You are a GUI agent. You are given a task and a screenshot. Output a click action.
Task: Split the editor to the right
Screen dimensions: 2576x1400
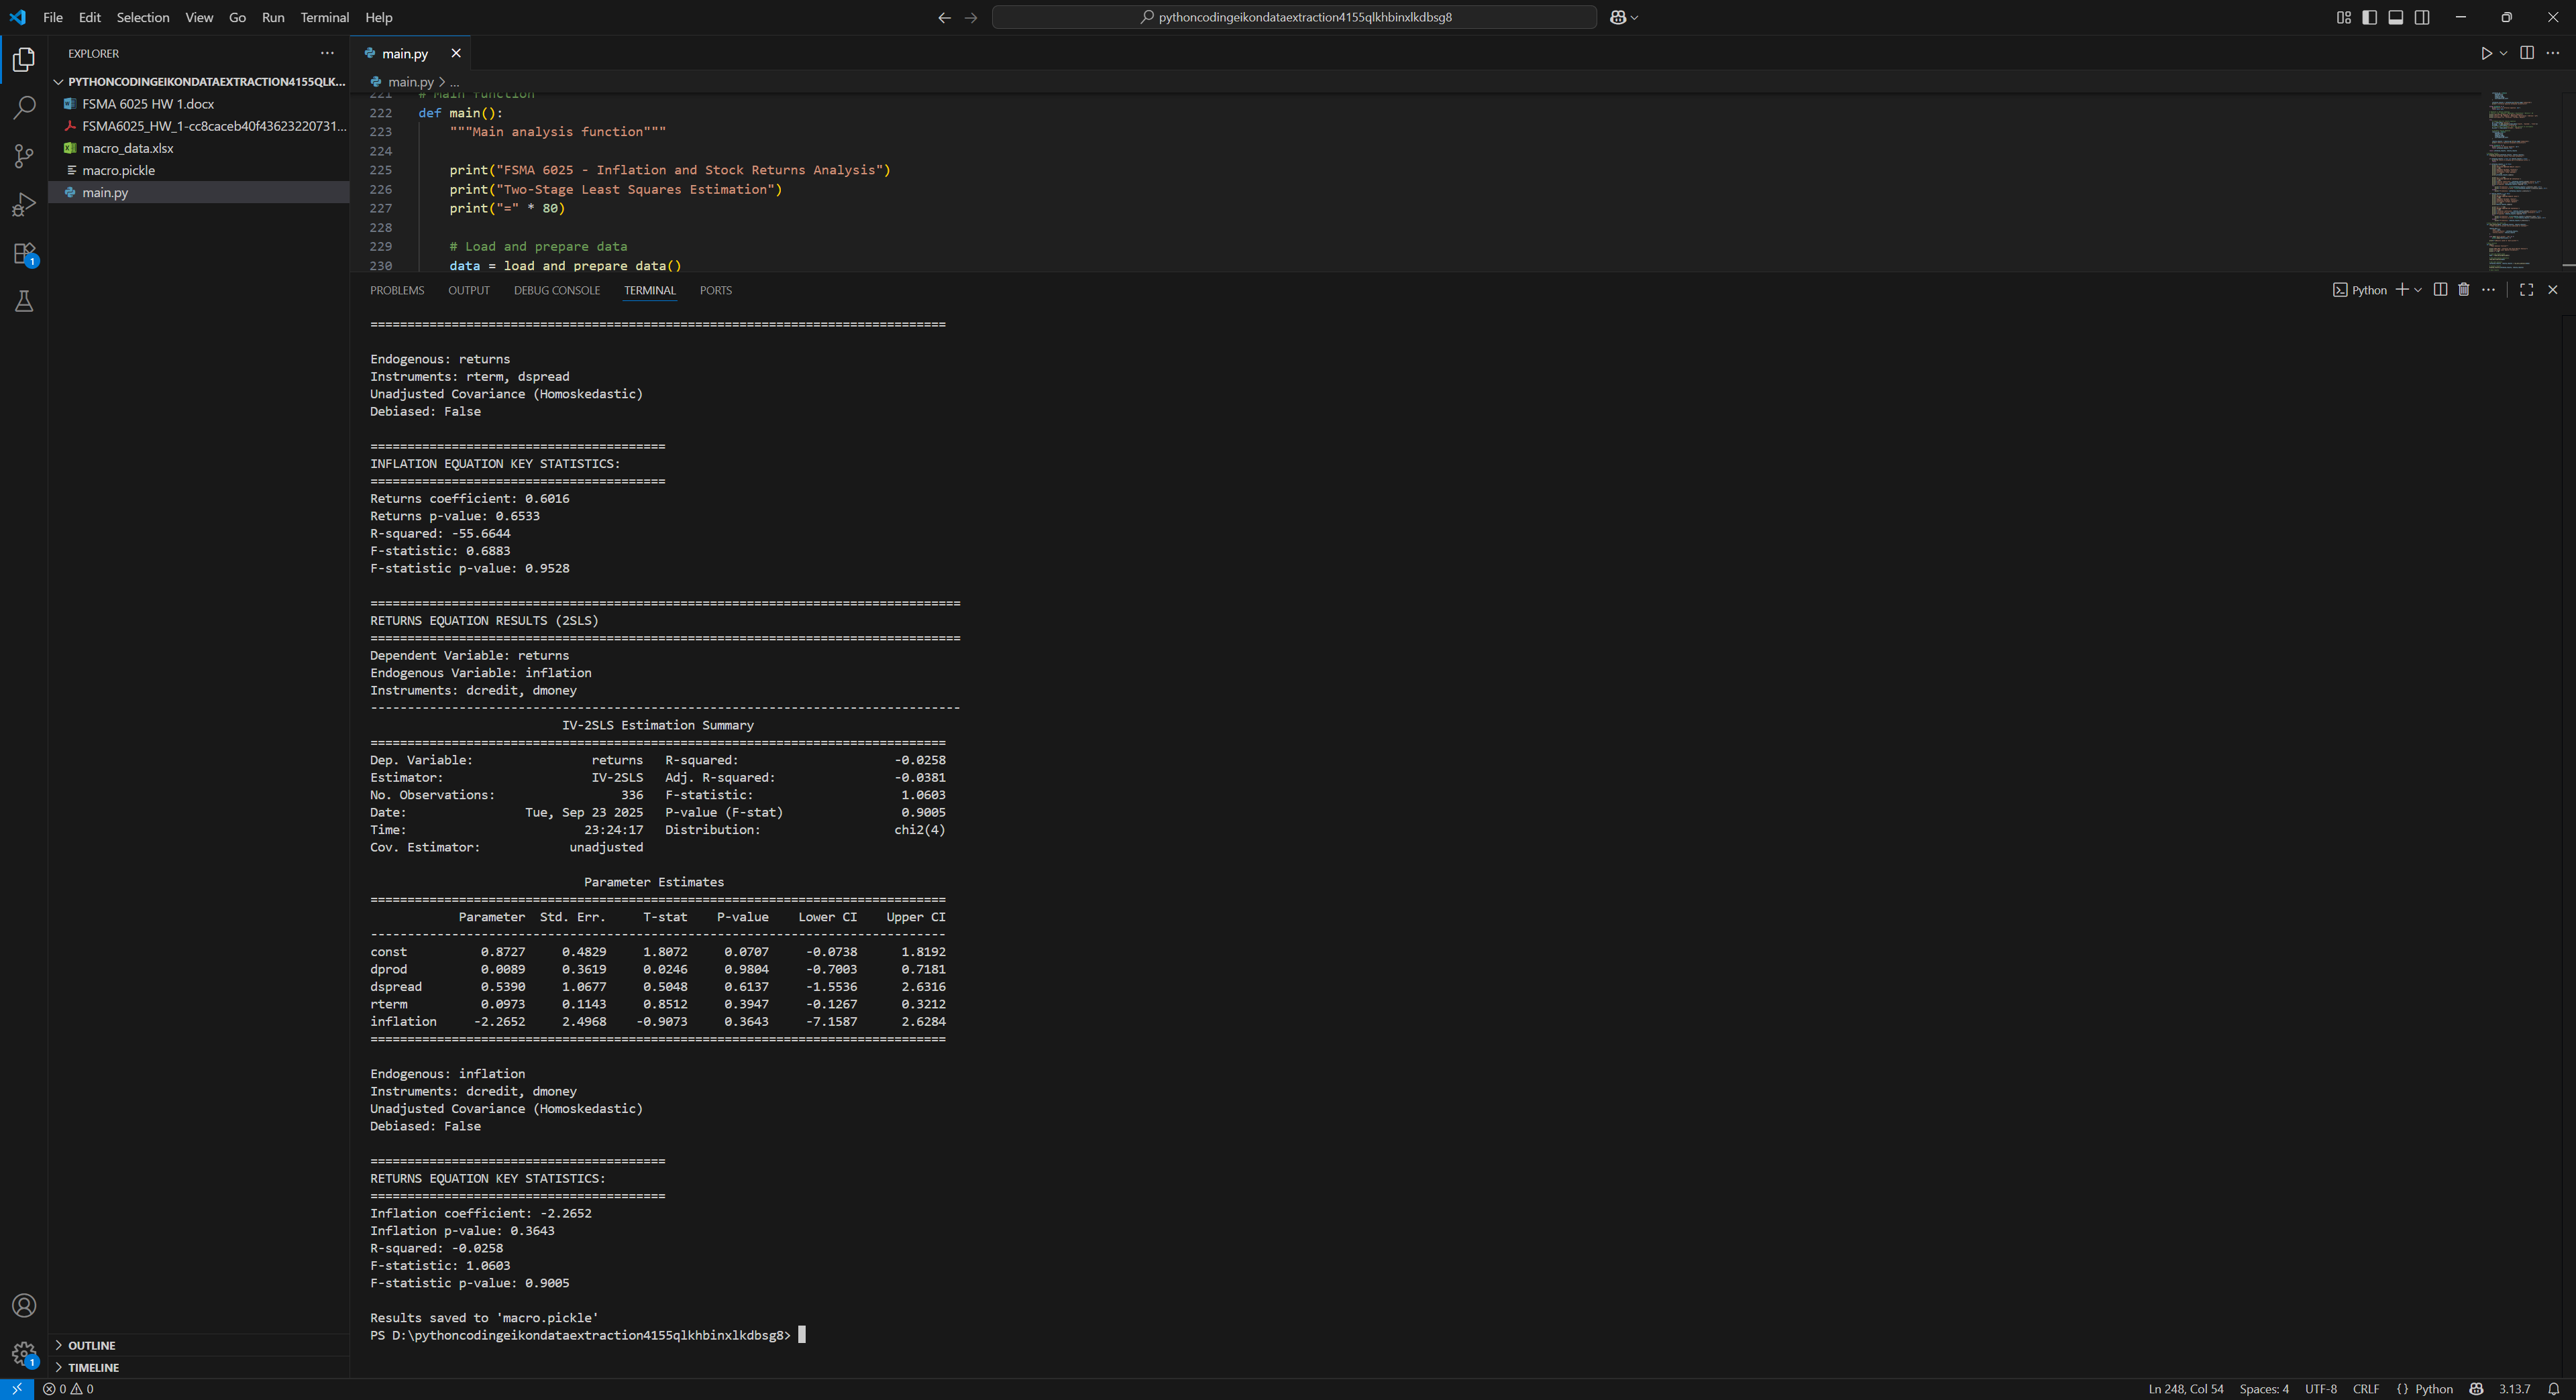click(x=2527, y=53)
